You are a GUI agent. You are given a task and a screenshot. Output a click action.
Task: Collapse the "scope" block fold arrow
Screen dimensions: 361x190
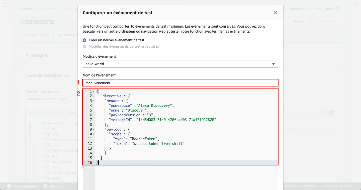pos(94,134)
